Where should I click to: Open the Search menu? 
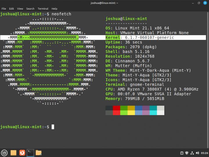click(30, 9)
